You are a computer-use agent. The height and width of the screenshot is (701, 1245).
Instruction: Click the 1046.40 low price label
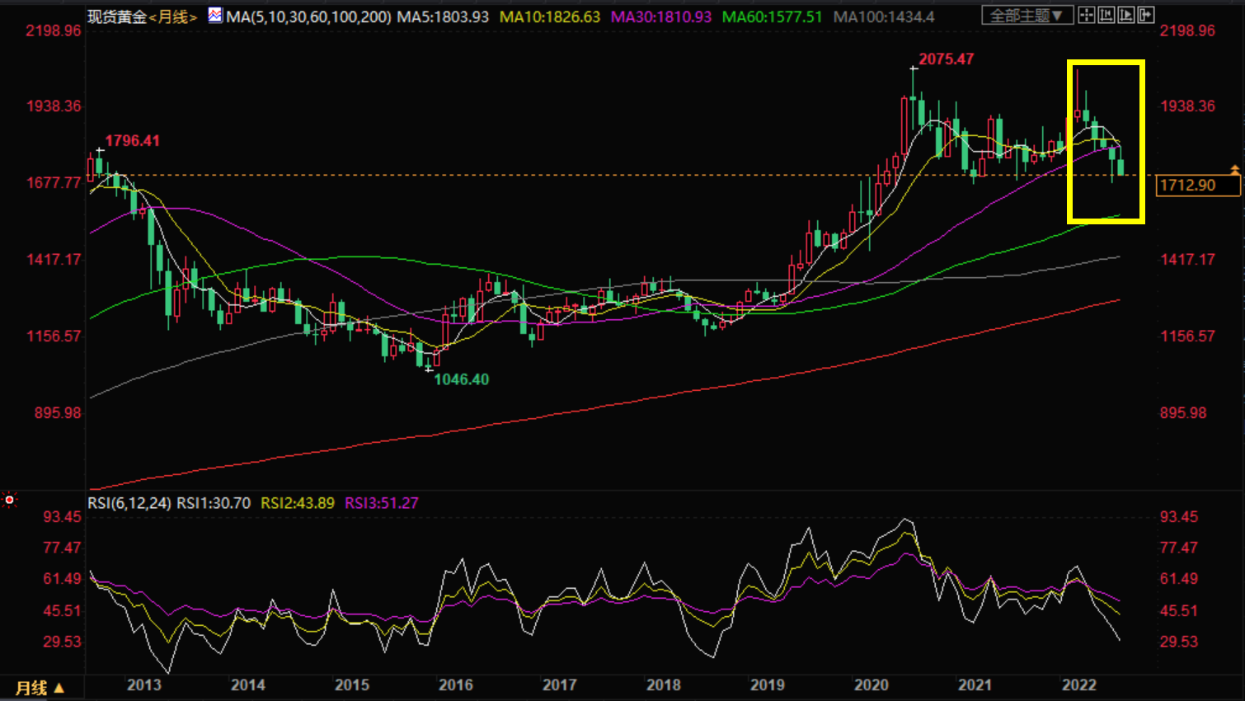(461, 379)
